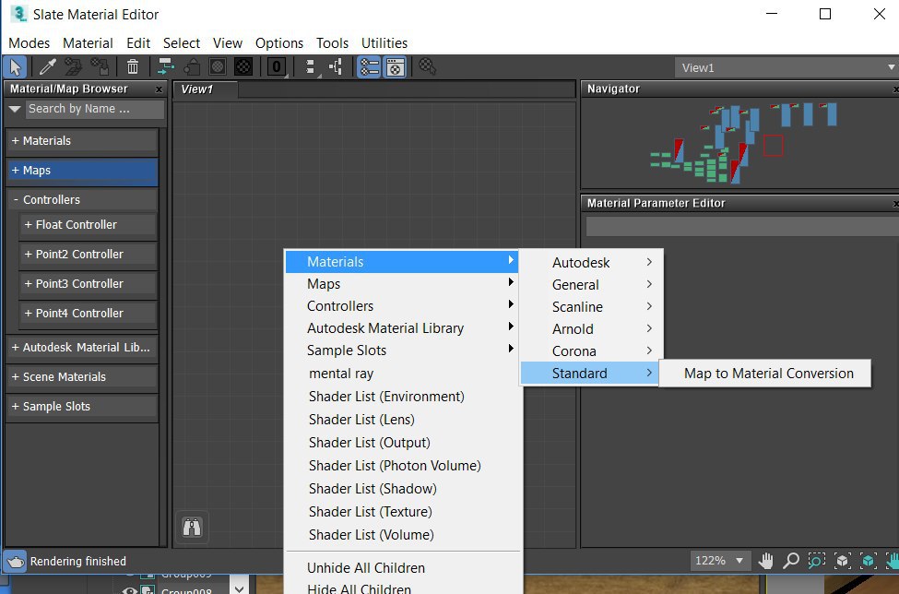The height and width of the screenshot is (594, 899).
Task: Expand Scene Materials group
Action: click(81, 377)
